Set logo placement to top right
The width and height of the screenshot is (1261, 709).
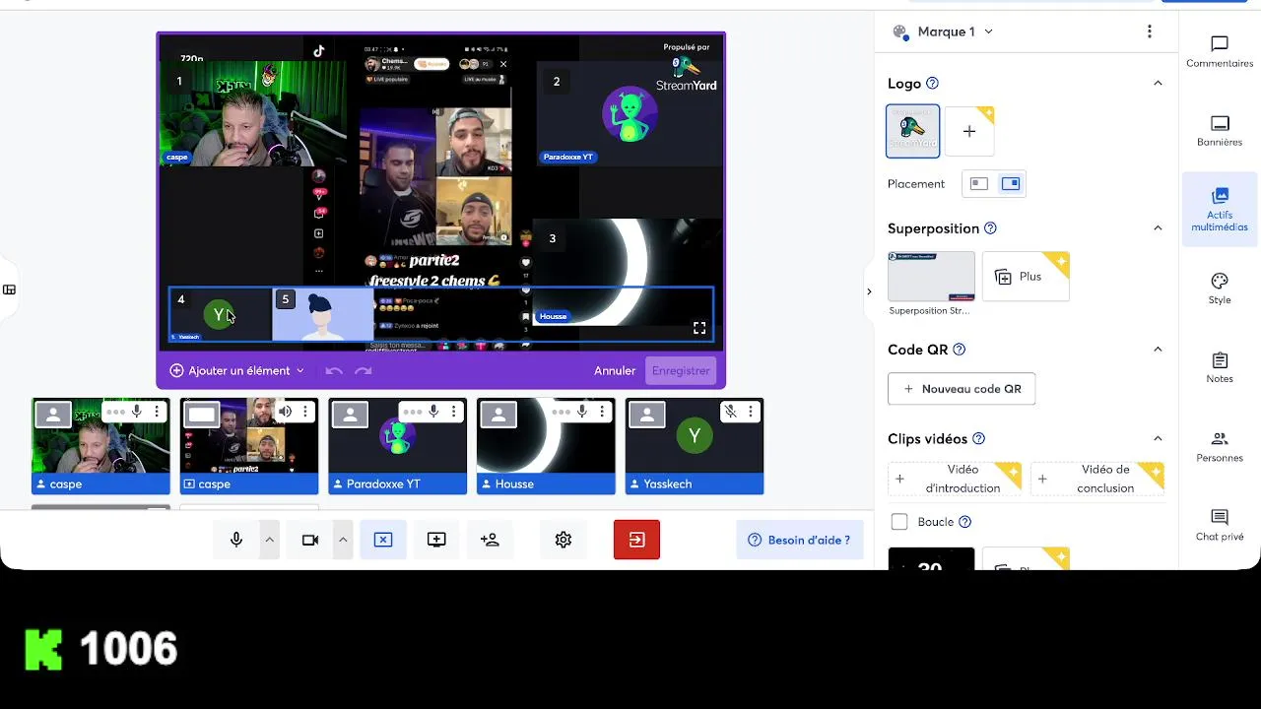point(1011,184)
